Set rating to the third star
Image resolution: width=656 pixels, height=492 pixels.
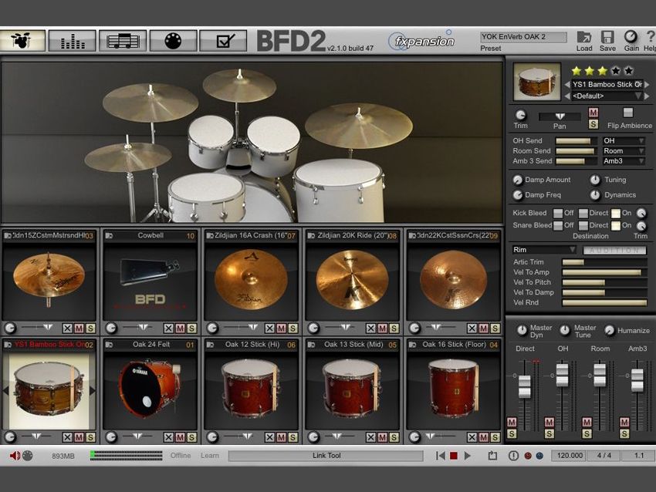coord(602,71)
